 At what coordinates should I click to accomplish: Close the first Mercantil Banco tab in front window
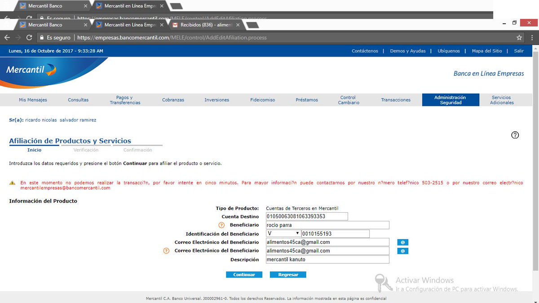point(85,25)
